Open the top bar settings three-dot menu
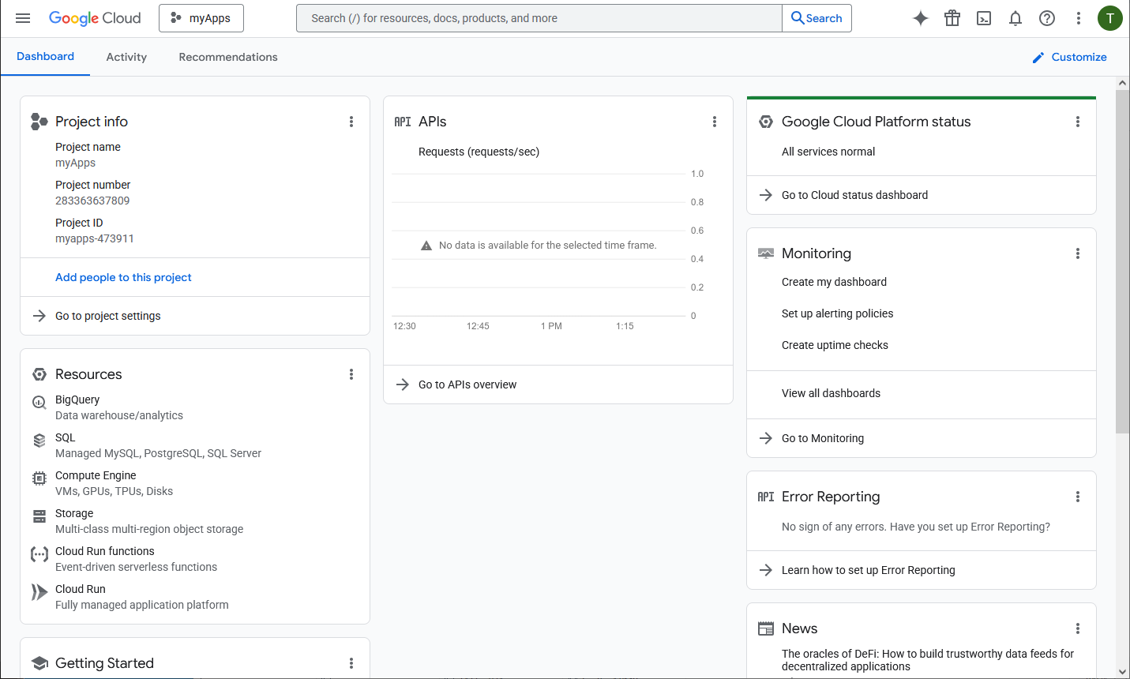This screenshot has width=1130, height=679. pos(1079,18)
